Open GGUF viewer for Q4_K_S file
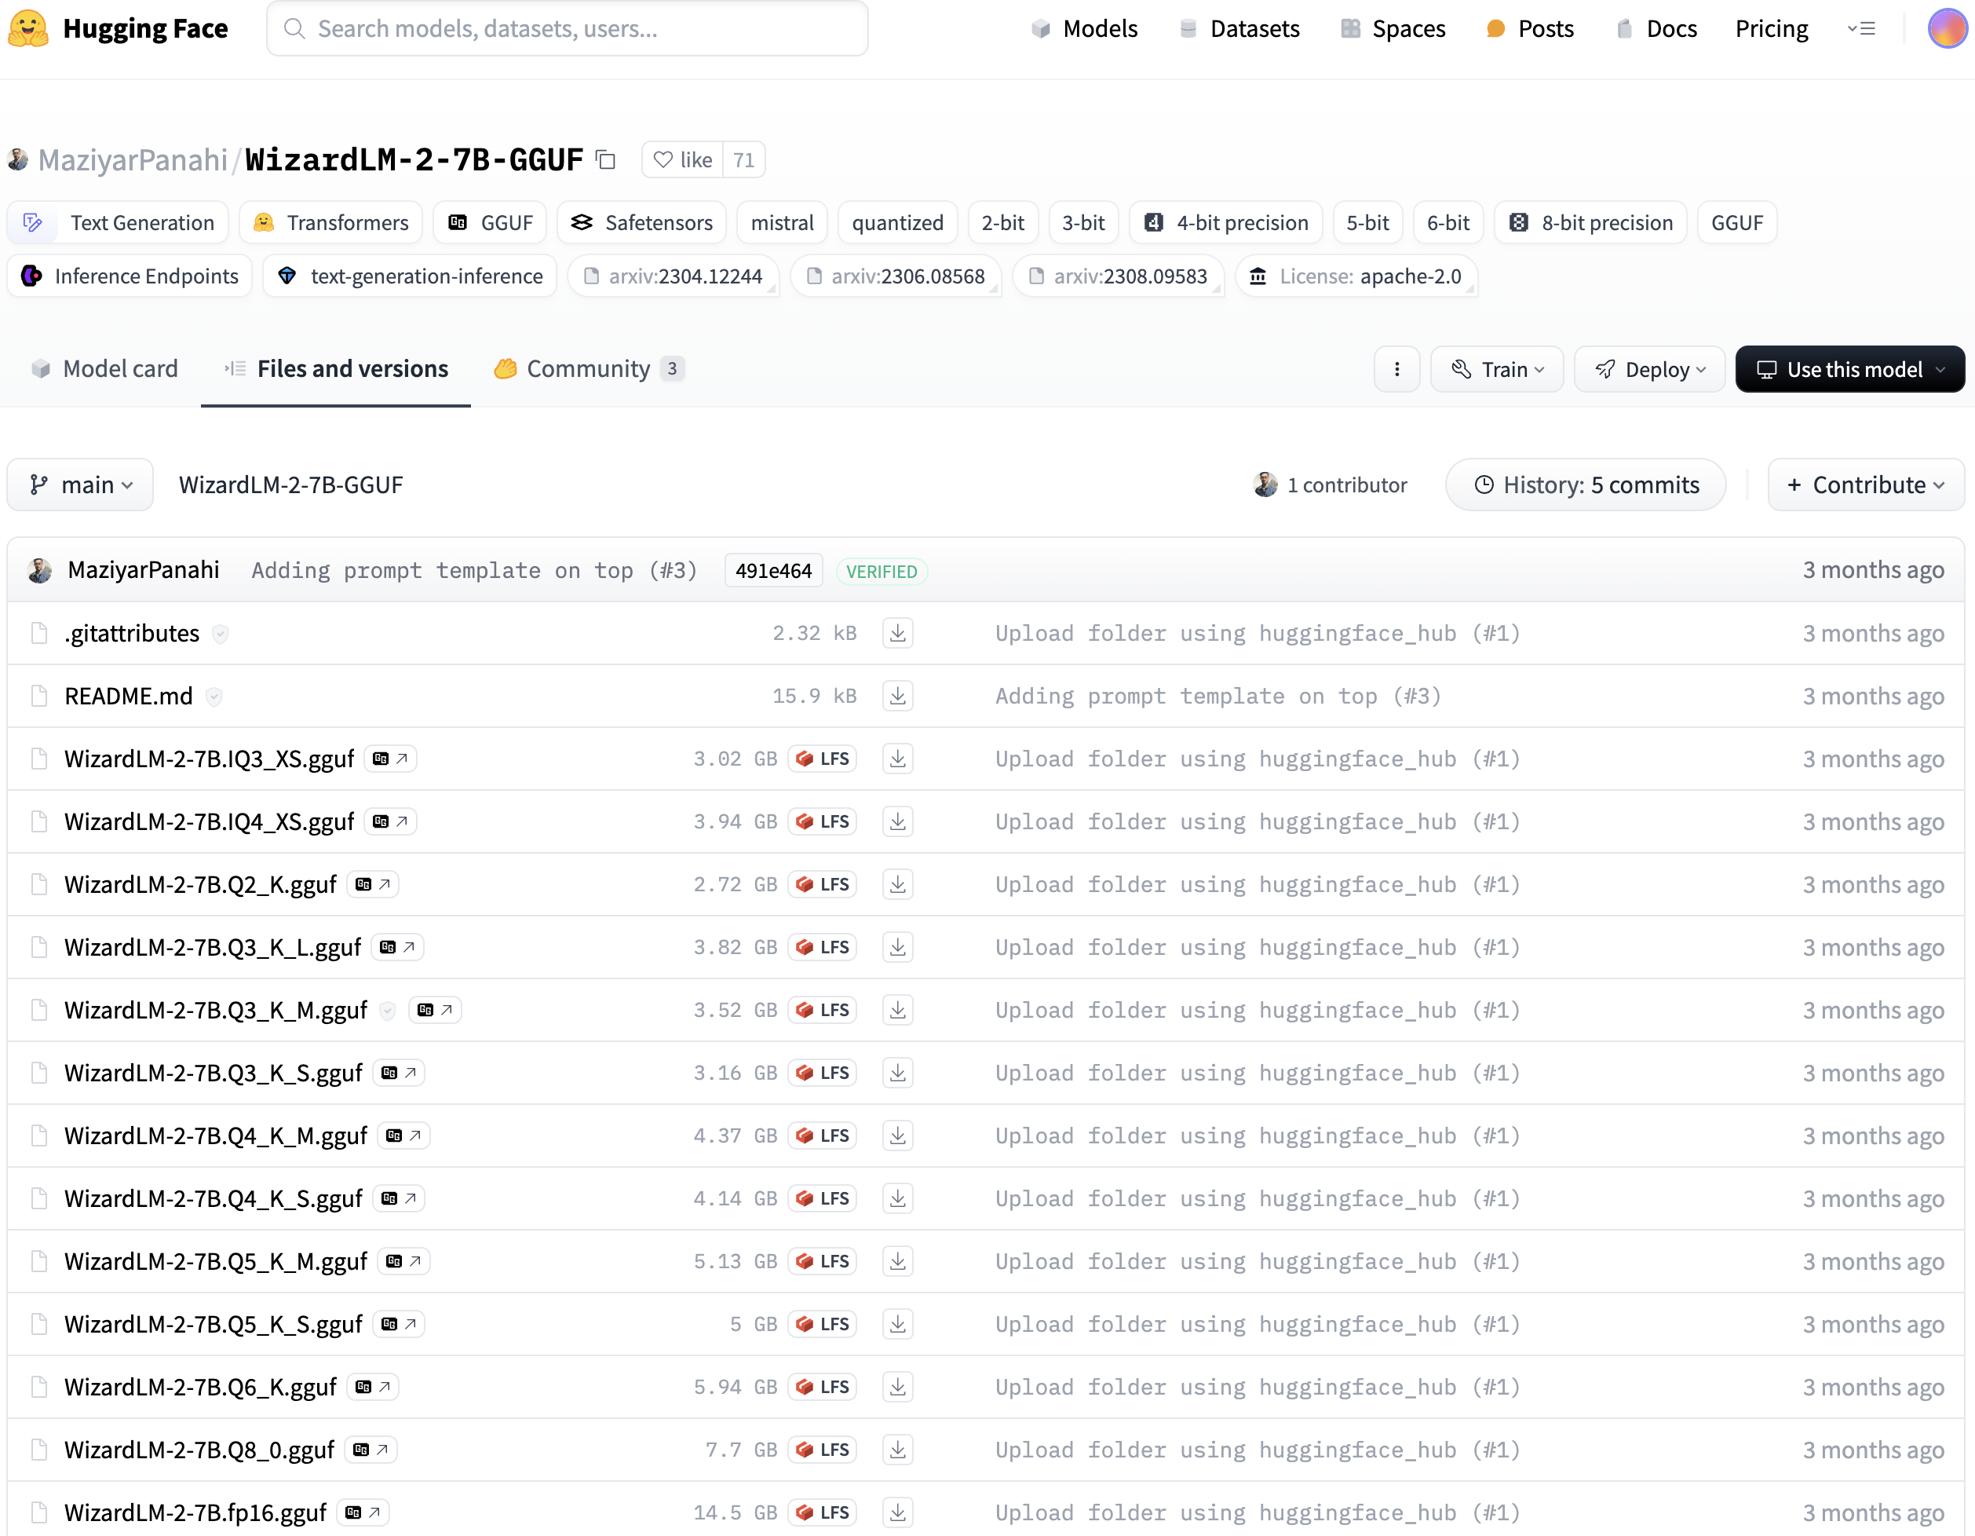This screenshot has width=1975, height=1536. pos(399,1198)
